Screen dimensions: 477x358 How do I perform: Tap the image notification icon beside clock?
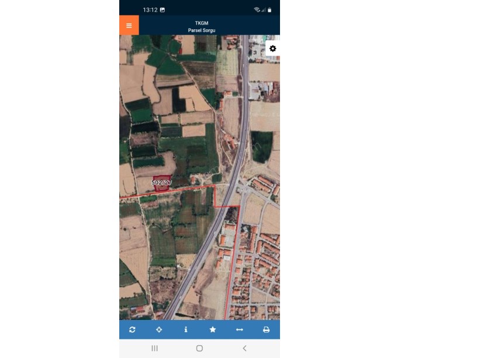tap(163, 10)
